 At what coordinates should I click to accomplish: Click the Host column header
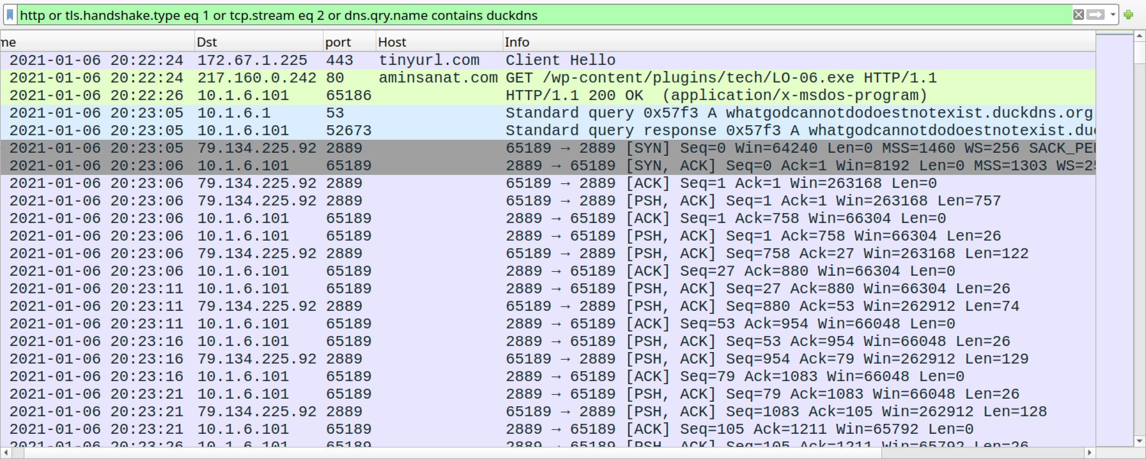coord(440,42)
